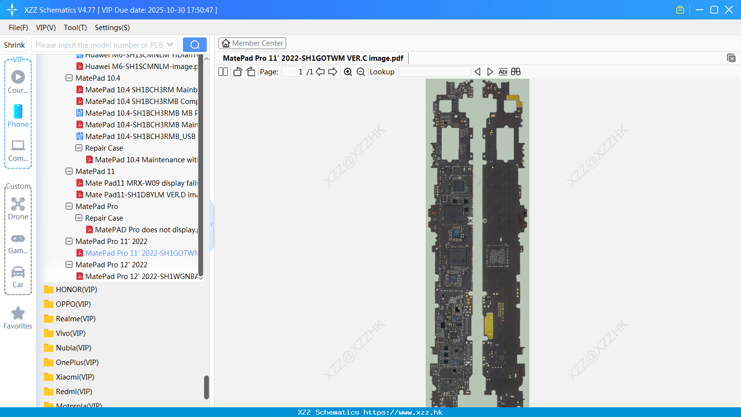Open the Drone category

tap(18, 204)
